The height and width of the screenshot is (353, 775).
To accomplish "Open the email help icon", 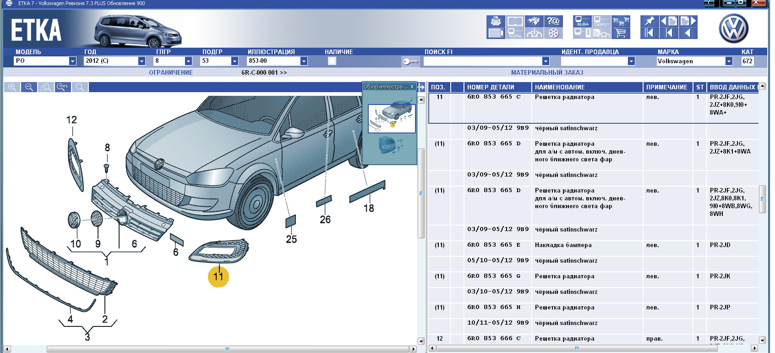I will click(x=553, y=21).
